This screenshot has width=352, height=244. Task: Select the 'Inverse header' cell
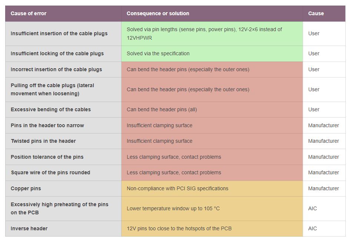[x=63, y=228]
